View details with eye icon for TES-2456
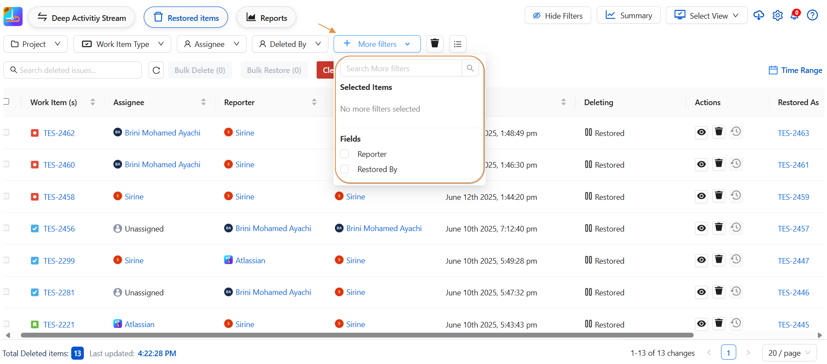The height and width of the screenshot is (364, 827). coord(701,228)
